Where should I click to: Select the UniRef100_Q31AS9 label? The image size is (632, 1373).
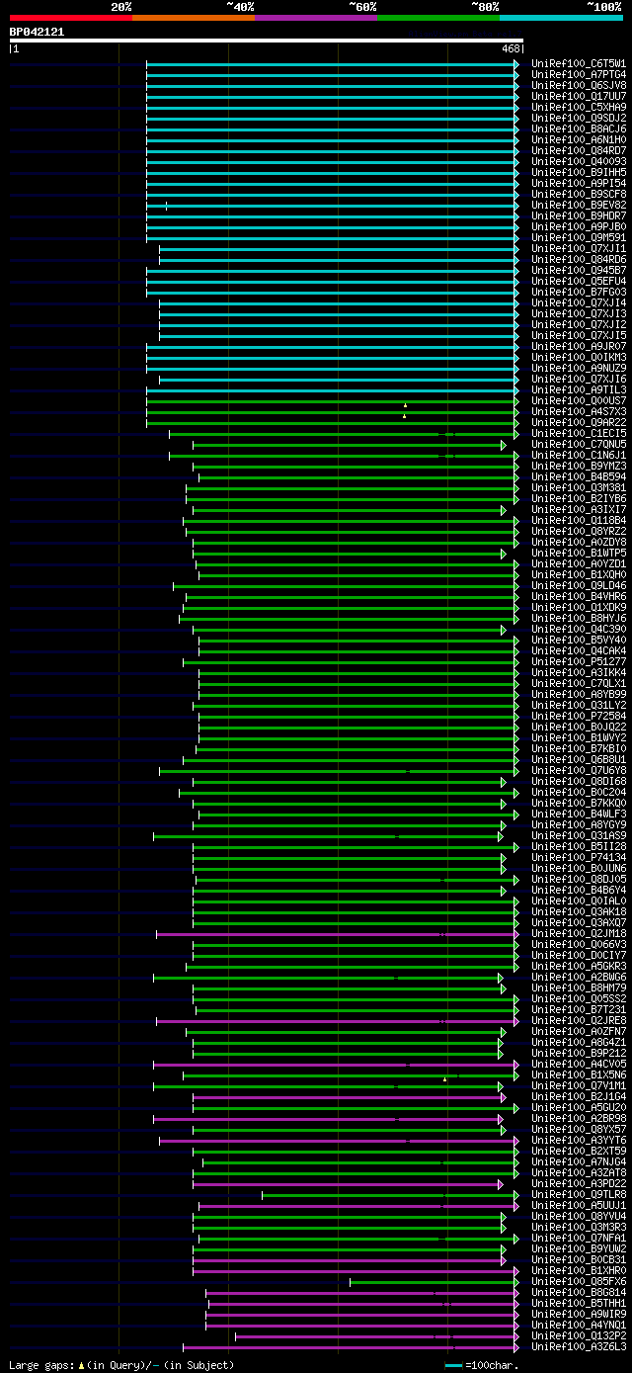[579, 835]
